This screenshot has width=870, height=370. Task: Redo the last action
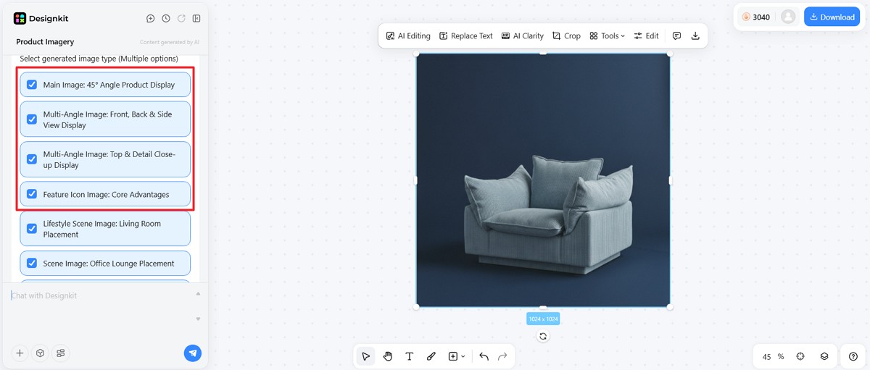(x=502, y=356)
